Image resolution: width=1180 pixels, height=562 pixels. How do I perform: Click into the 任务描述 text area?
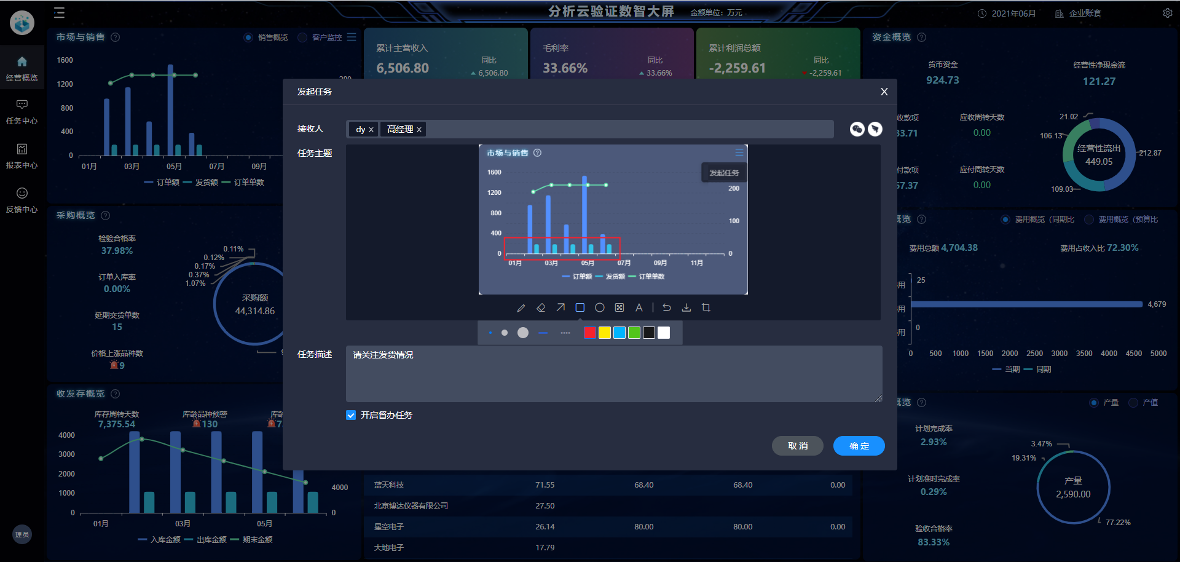coord(614,374)
